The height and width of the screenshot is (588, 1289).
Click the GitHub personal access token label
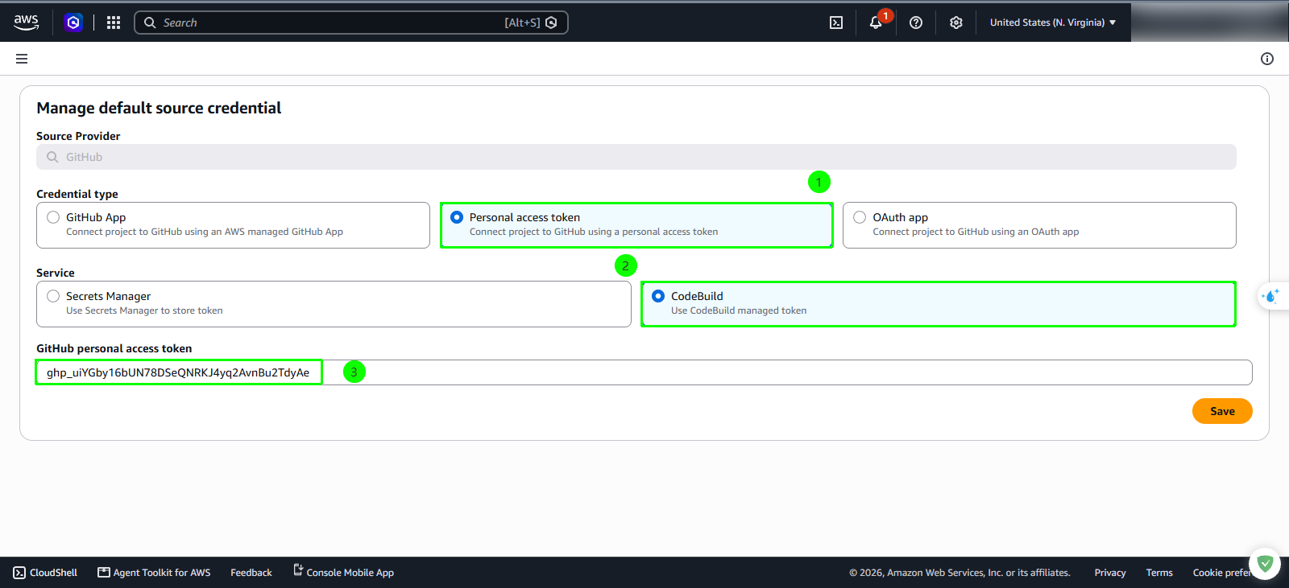pos(114,348)
